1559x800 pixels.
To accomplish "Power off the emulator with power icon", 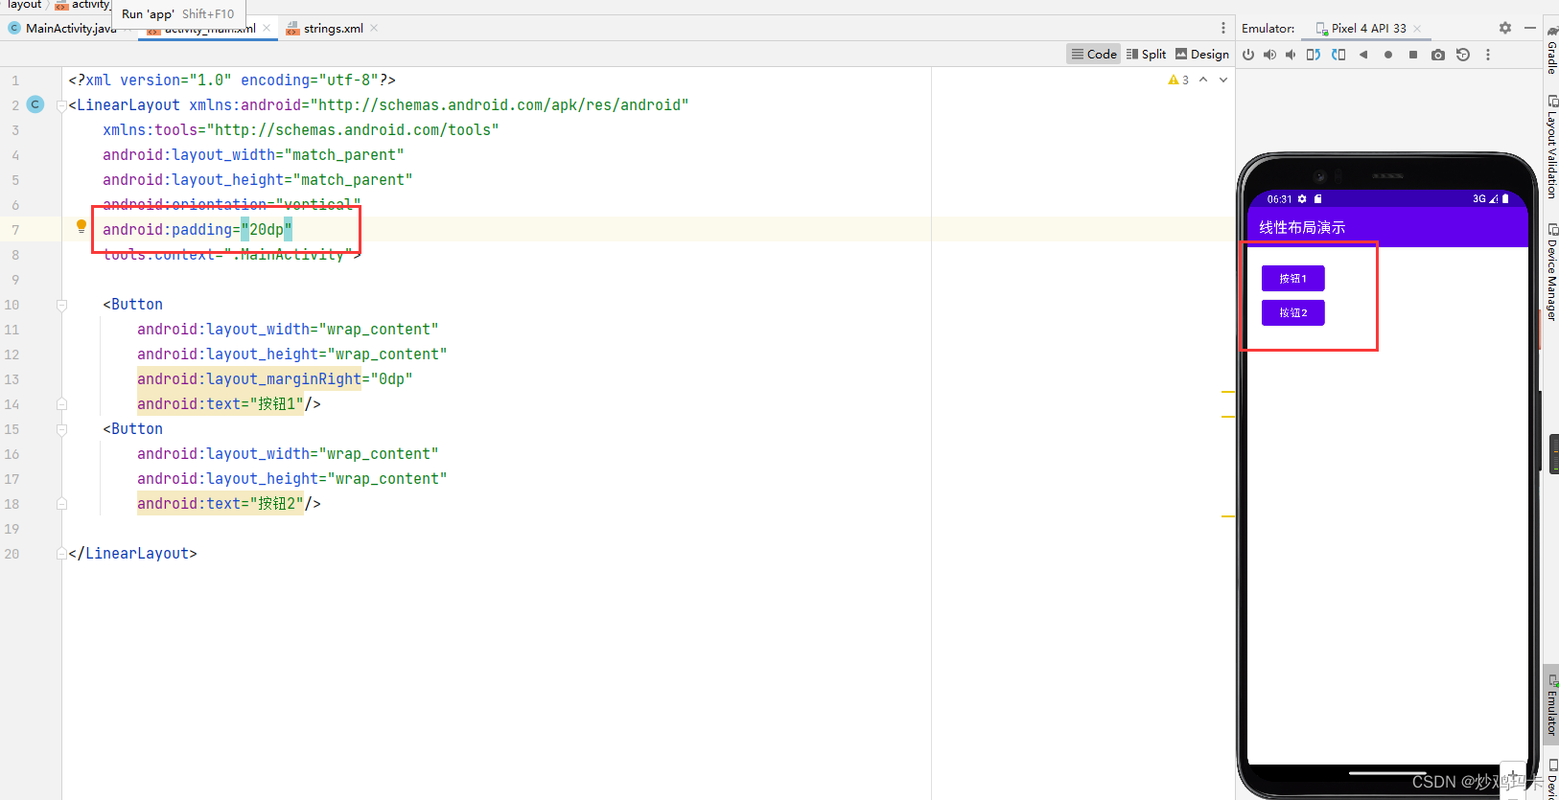I will [x=1248, y=55].
